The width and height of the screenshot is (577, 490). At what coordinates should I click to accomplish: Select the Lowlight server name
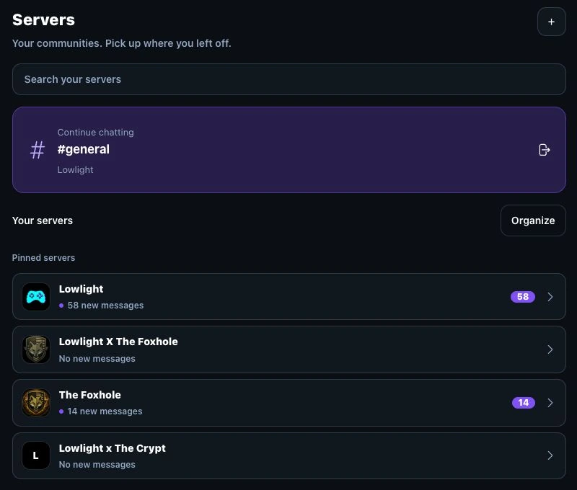(81, 289)
